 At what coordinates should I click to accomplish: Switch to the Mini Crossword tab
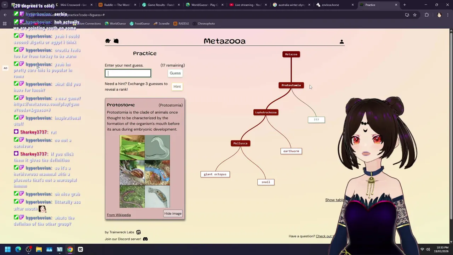pos(73,5)
